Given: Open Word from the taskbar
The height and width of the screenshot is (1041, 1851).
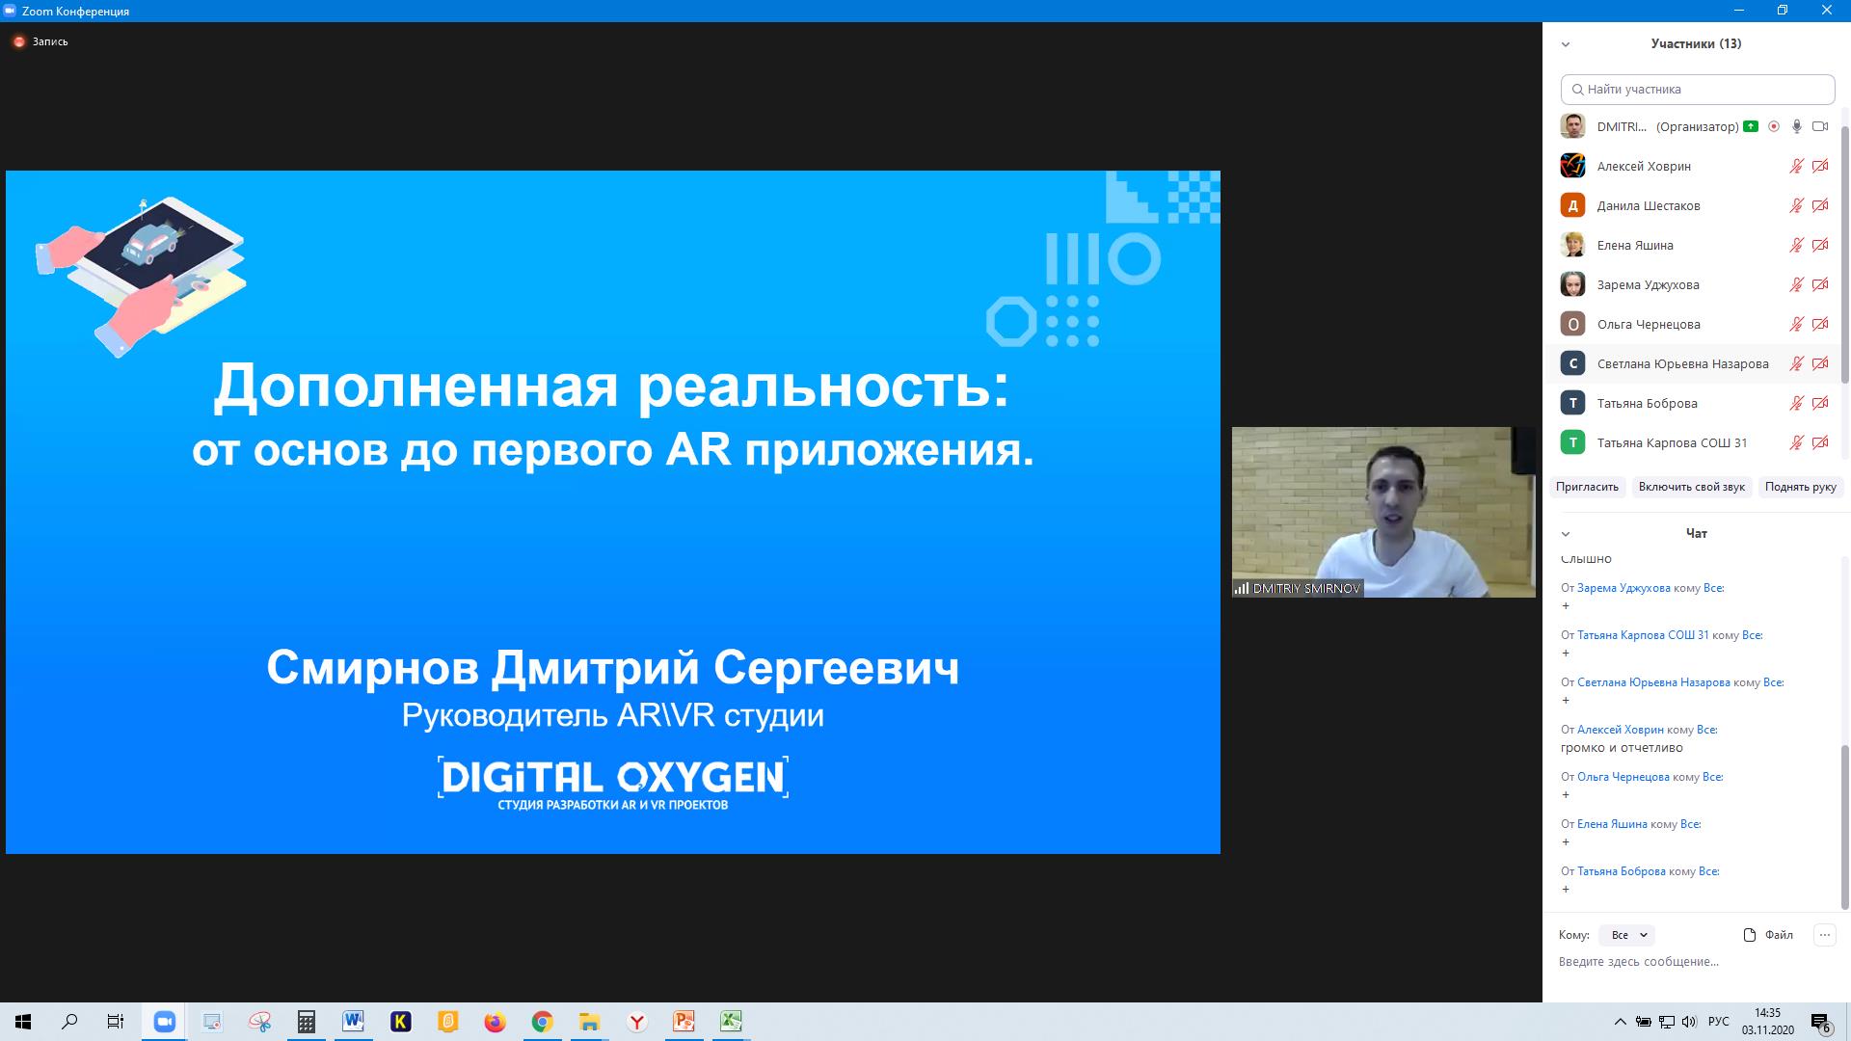Looking at the screenshot, I should 354,1022.
